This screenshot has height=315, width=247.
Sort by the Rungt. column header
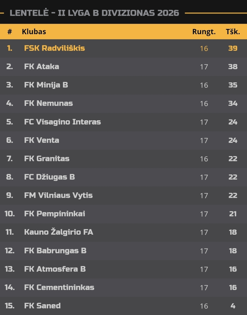click(x=204, y=32)
